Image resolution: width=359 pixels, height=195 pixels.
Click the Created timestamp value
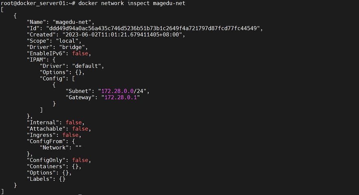[x=127, y=35]
